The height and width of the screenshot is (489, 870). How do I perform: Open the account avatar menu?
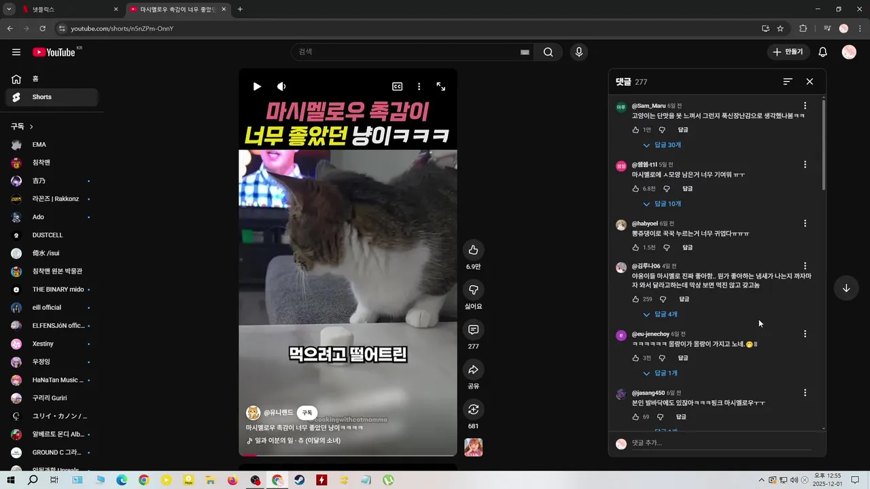(x=849, y=52)
